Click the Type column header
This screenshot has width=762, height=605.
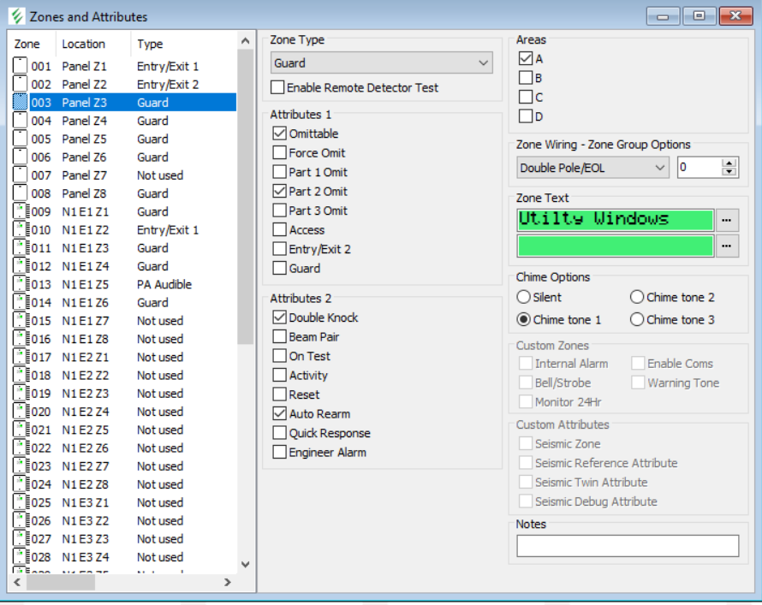(150, 44)
